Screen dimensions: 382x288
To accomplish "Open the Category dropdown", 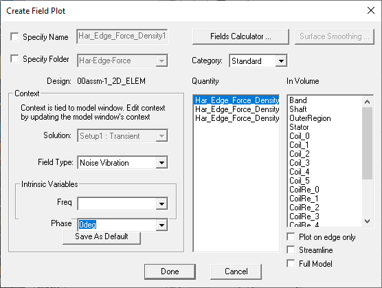I will tap(281, 60).
